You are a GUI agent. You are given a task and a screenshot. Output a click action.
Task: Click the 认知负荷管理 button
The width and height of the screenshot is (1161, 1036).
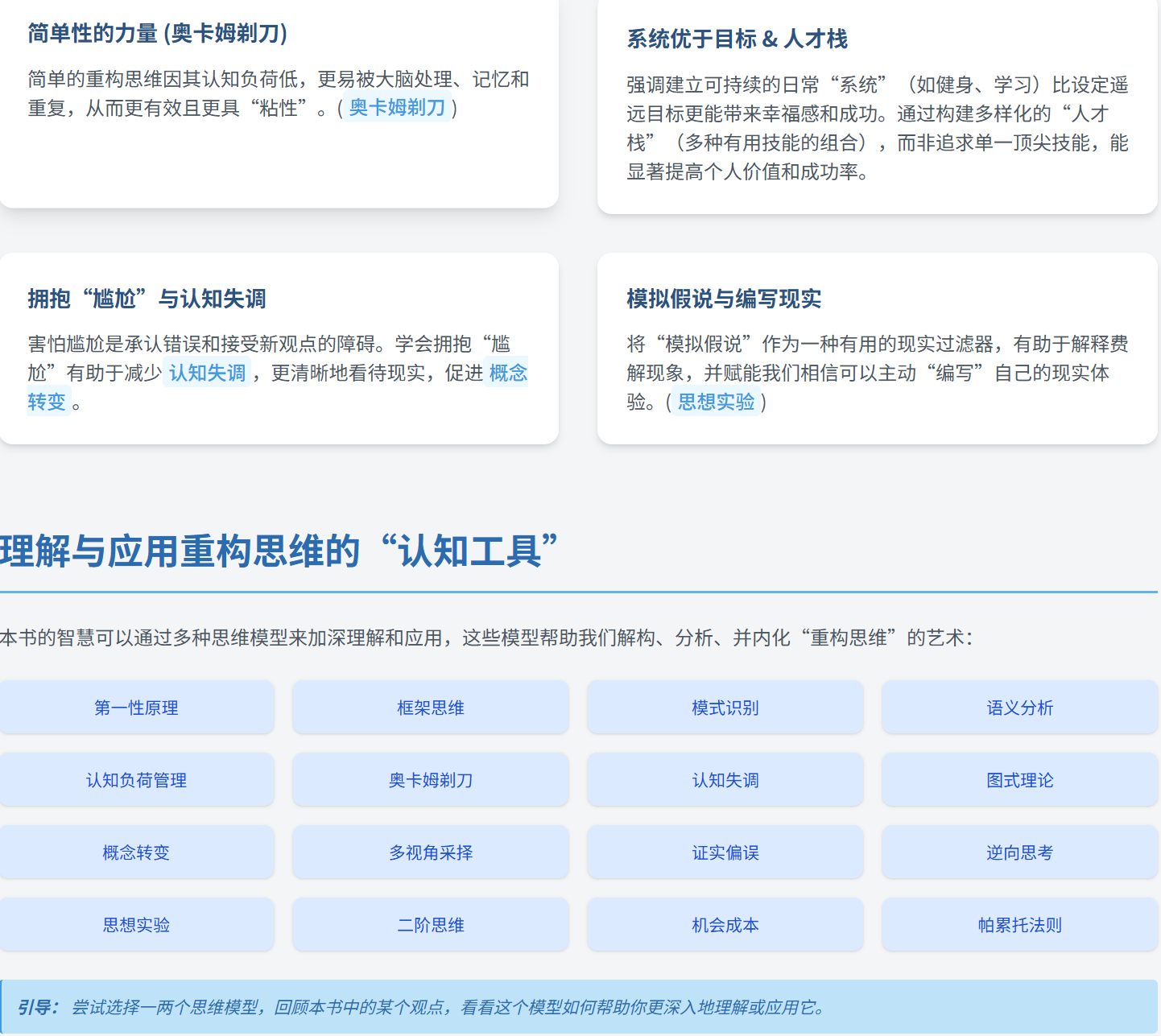coord(136,780)
